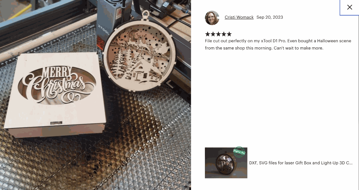Click the Merry Christmas gift box in photo
Image resolution: width=359 pixels, height=190 pixels.
click(55, 94)
